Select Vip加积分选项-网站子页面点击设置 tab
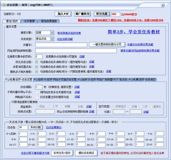This screenshot has width=171, height=160. (55, 80)
